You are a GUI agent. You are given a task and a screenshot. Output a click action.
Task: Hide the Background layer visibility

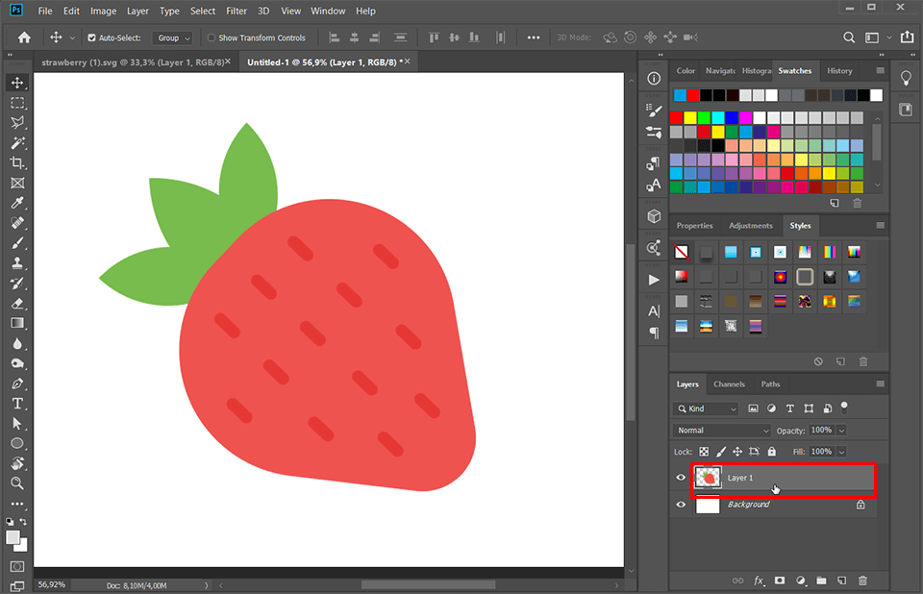click(x=681, y=504)
